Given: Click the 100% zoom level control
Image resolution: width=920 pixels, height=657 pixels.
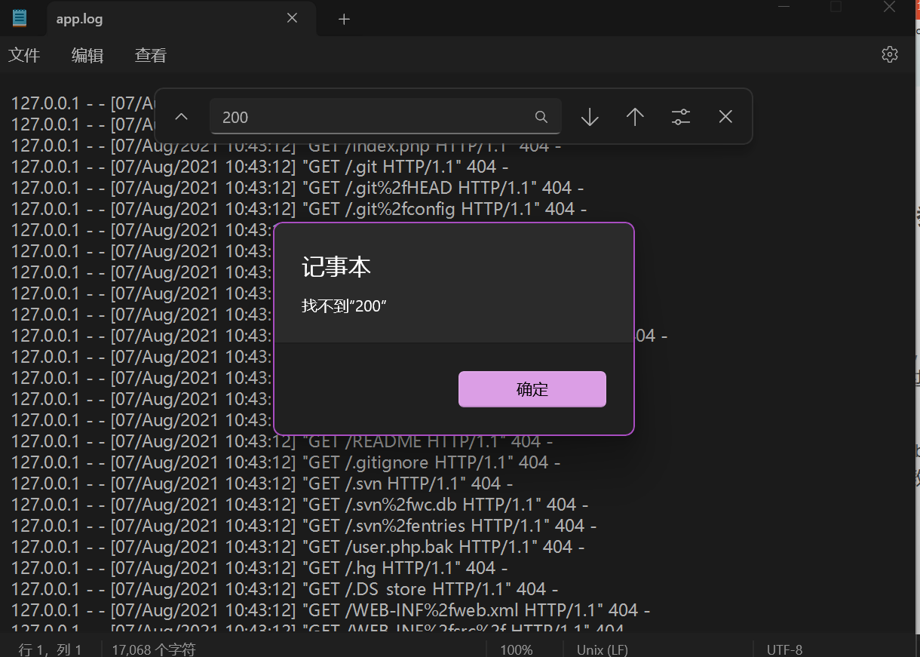Looking at the screenshot, I should pos(516,649).
